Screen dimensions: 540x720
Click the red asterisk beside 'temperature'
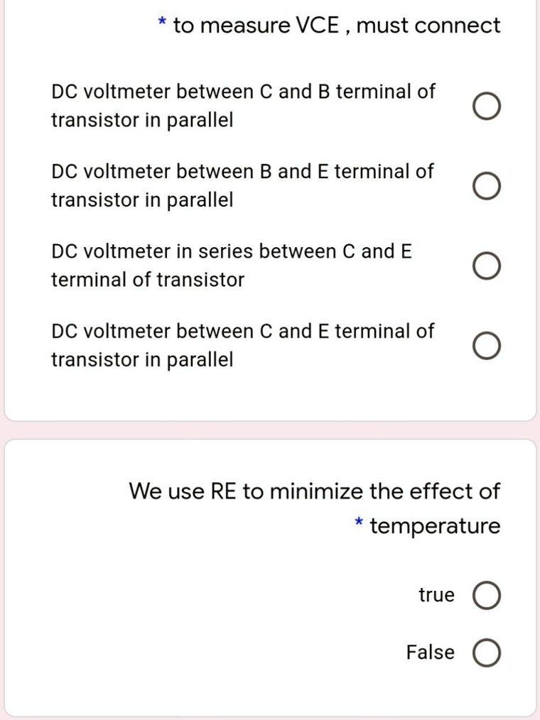pos(359,523)
